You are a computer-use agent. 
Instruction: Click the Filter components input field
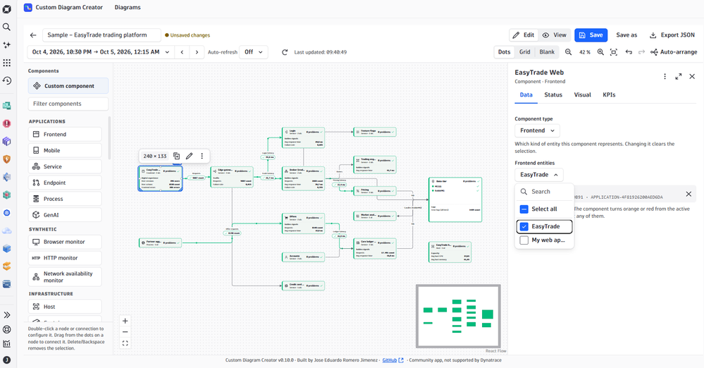(x=68, y=104)
